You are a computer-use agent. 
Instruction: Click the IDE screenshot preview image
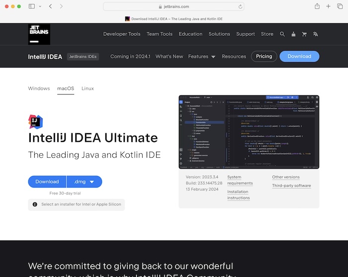pyautogui.click(x=249, y=132)
